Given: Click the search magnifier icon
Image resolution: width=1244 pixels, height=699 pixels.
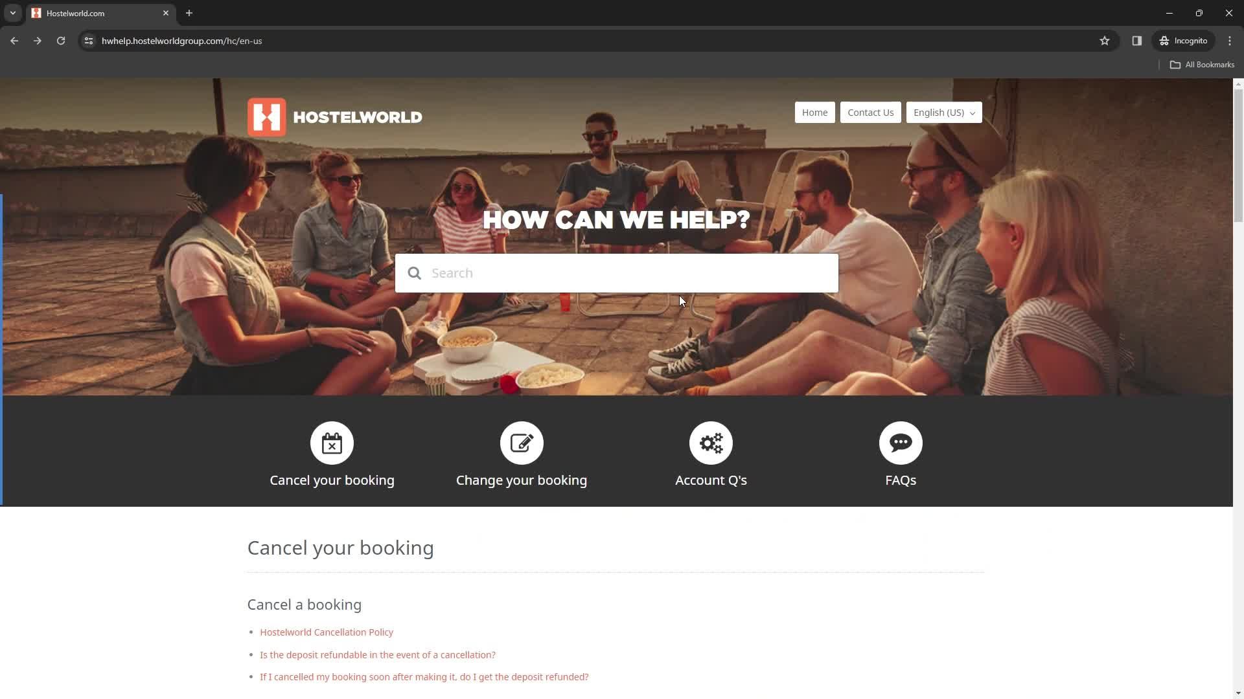Looking at the screenshot, I should [x=415, y=272].
